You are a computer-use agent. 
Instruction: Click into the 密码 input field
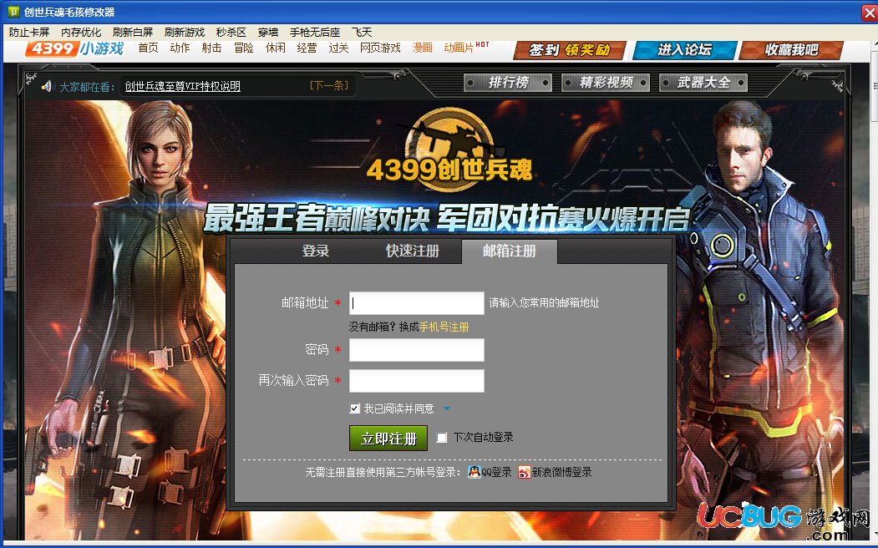pos(417,350)
